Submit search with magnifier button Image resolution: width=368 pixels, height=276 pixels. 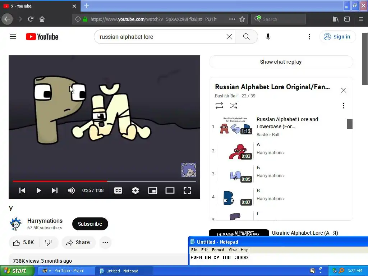246,37
